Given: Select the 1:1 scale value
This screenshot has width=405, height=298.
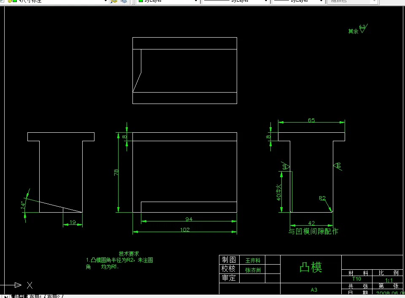Looking at the screenshot, I should 389,280.
